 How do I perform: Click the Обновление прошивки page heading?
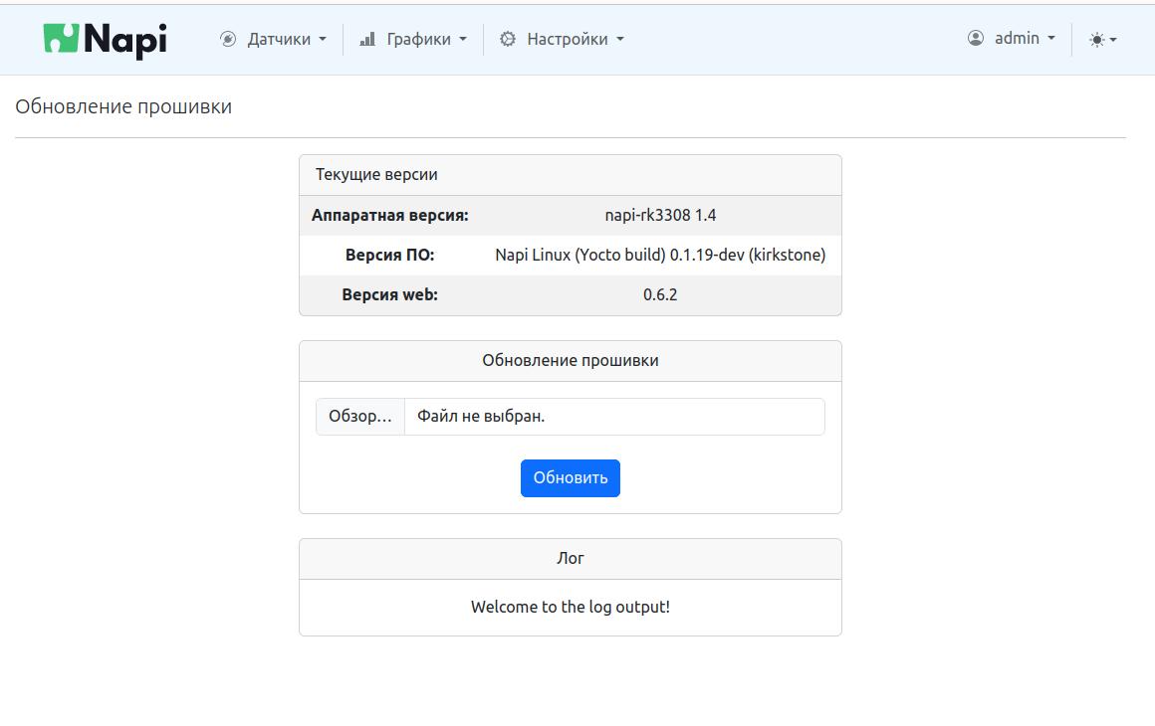[123, 105]
